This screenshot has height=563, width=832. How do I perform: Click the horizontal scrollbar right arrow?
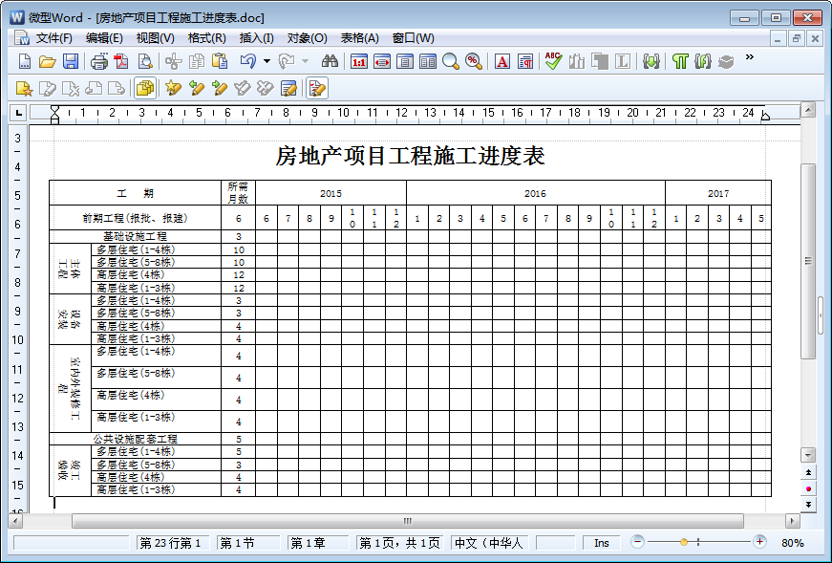[x=792, y=521]
